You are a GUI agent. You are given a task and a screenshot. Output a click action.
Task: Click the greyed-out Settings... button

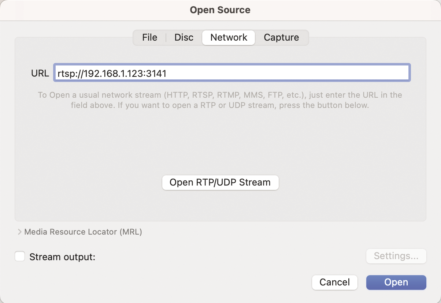pos(396,256)
